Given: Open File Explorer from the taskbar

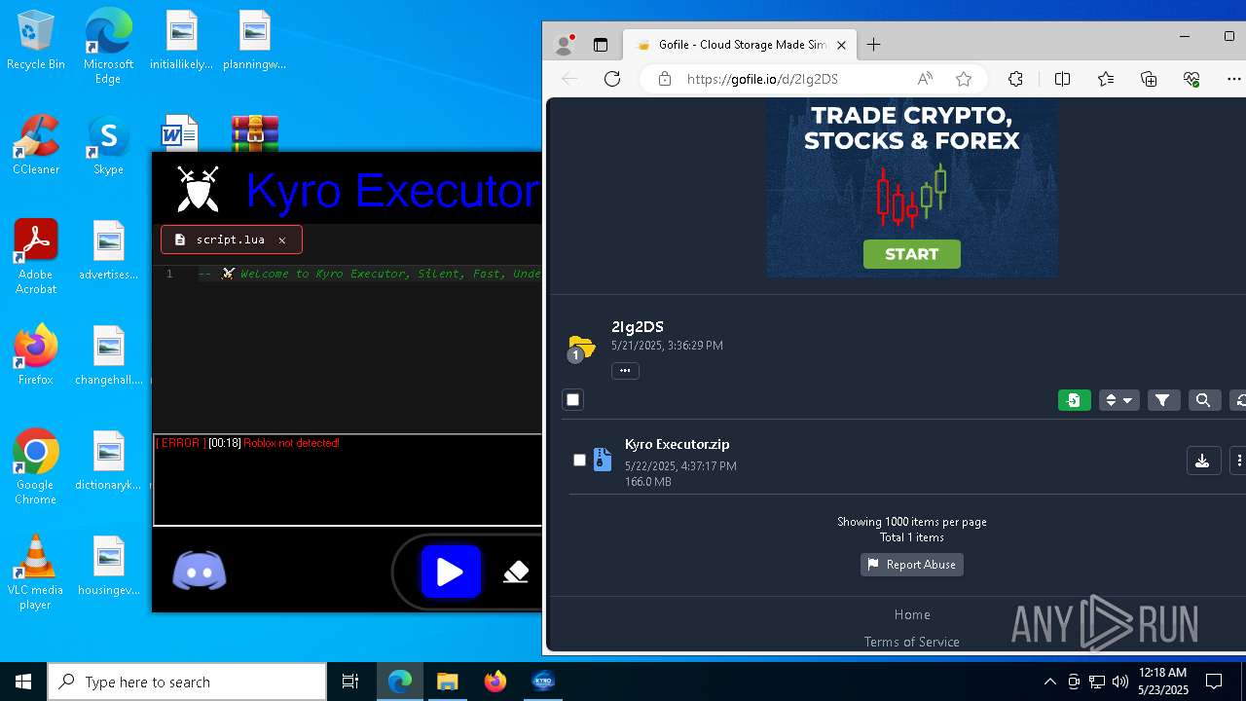Looking at the screenshot, I should [x=448, y=682].
